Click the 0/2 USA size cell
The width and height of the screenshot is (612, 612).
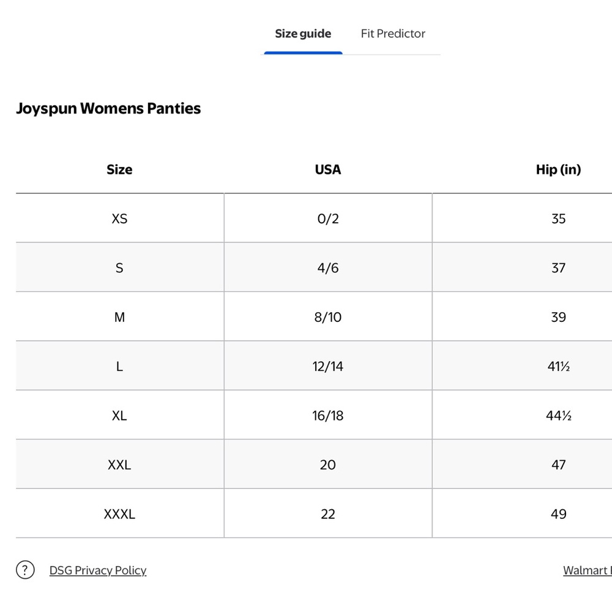point(328,218)
